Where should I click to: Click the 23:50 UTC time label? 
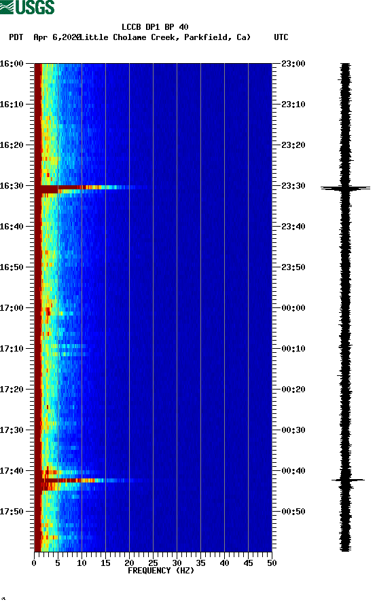(293, 267)
